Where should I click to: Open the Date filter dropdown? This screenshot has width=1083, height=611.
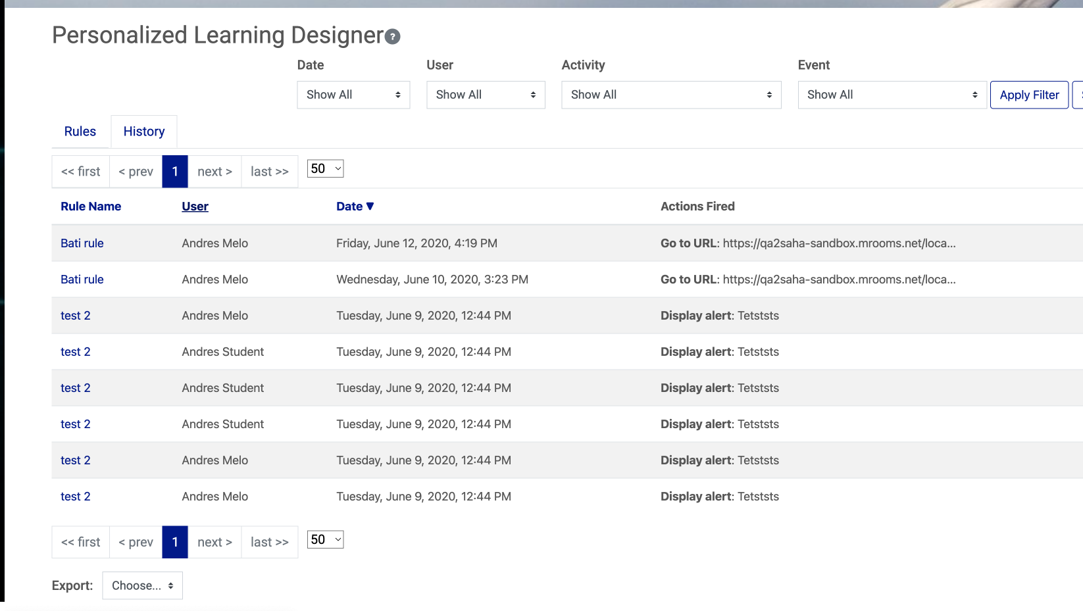tap(353, 95)
